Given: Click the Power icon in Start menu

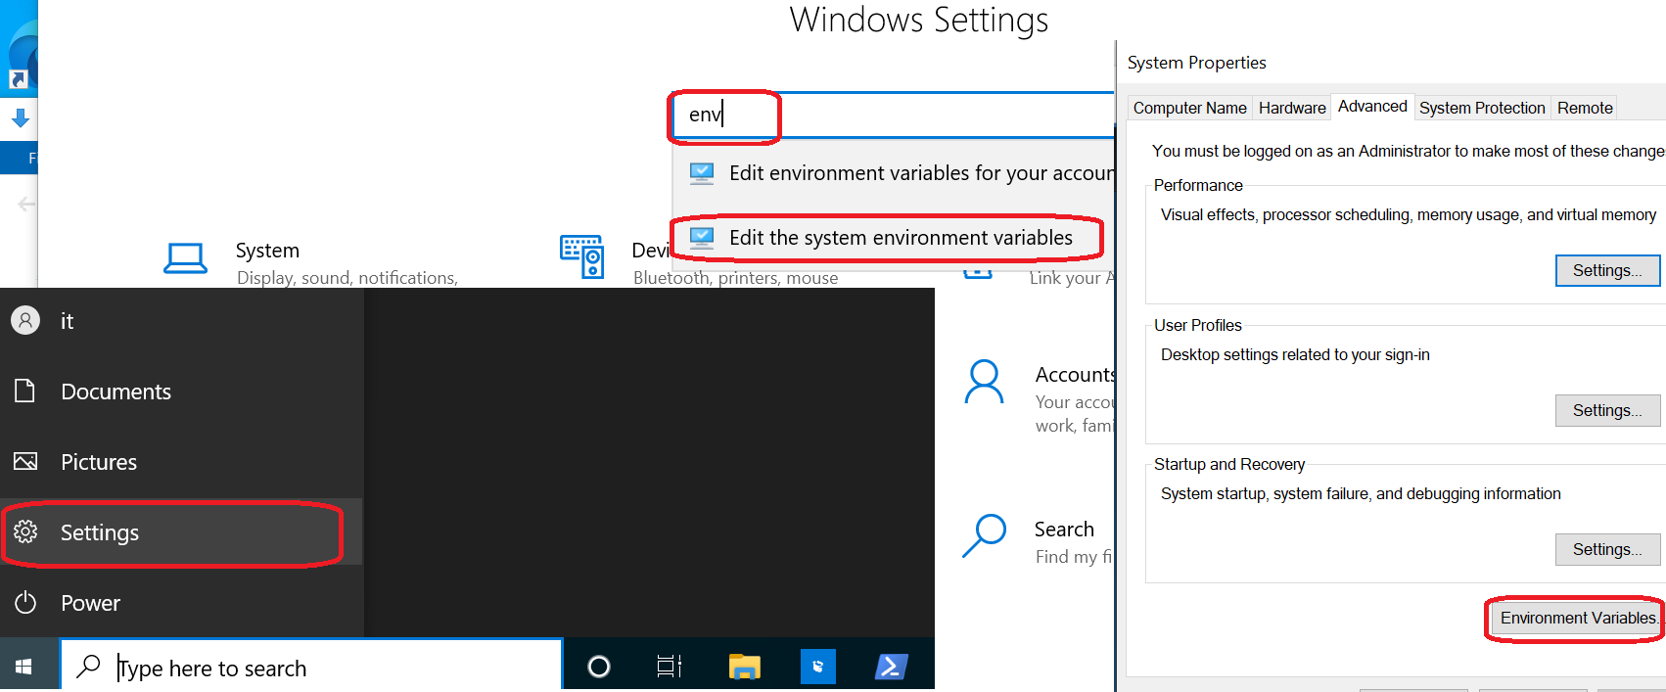Looking at the screenshot, I should tap(25, 602).
